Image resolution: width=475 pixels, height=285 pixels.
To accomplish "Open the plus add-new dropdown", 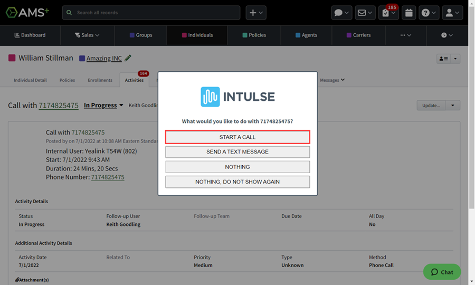I will 256,13.
